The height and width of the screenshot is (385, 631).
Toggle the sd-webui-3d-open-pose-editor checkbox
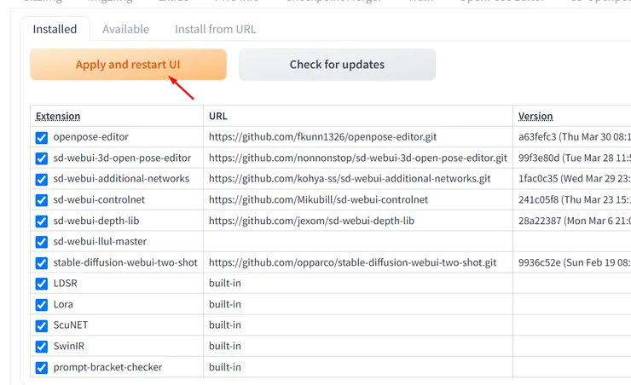(x=42, y=158)
